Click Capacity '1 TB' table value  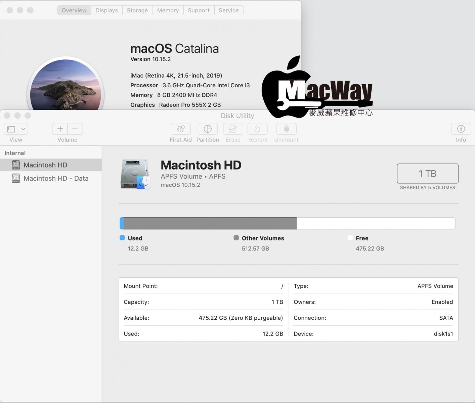click(277, 302)
